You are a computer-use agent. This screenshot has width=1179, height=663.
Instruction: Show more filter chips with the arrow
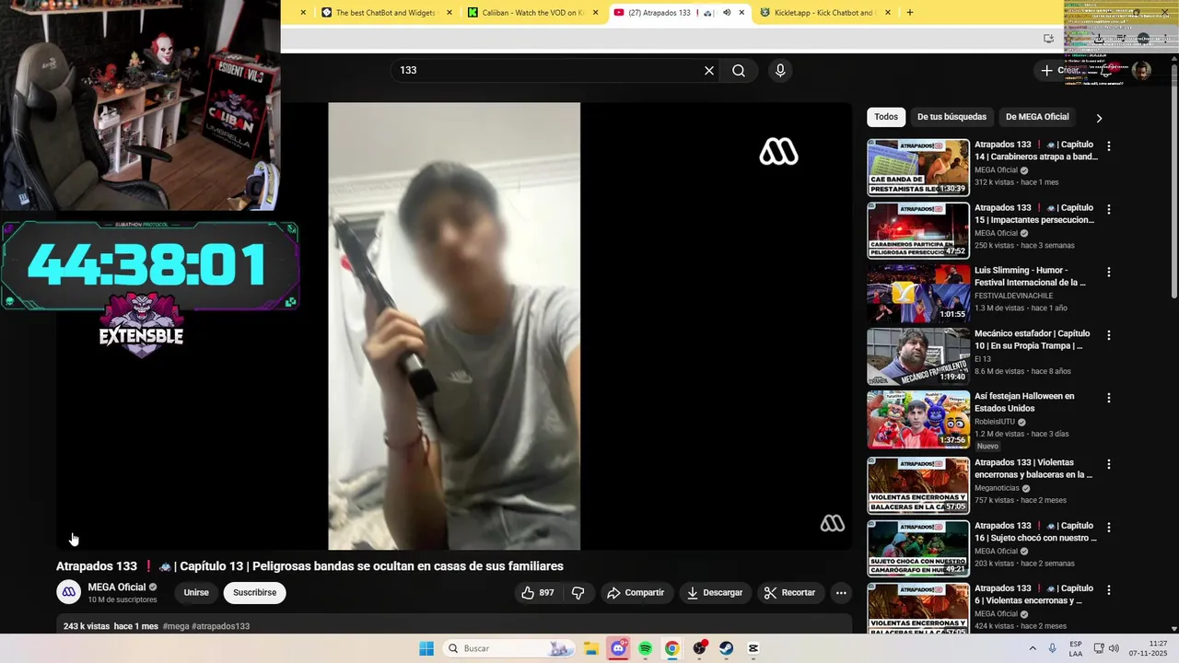(1099, 118)
